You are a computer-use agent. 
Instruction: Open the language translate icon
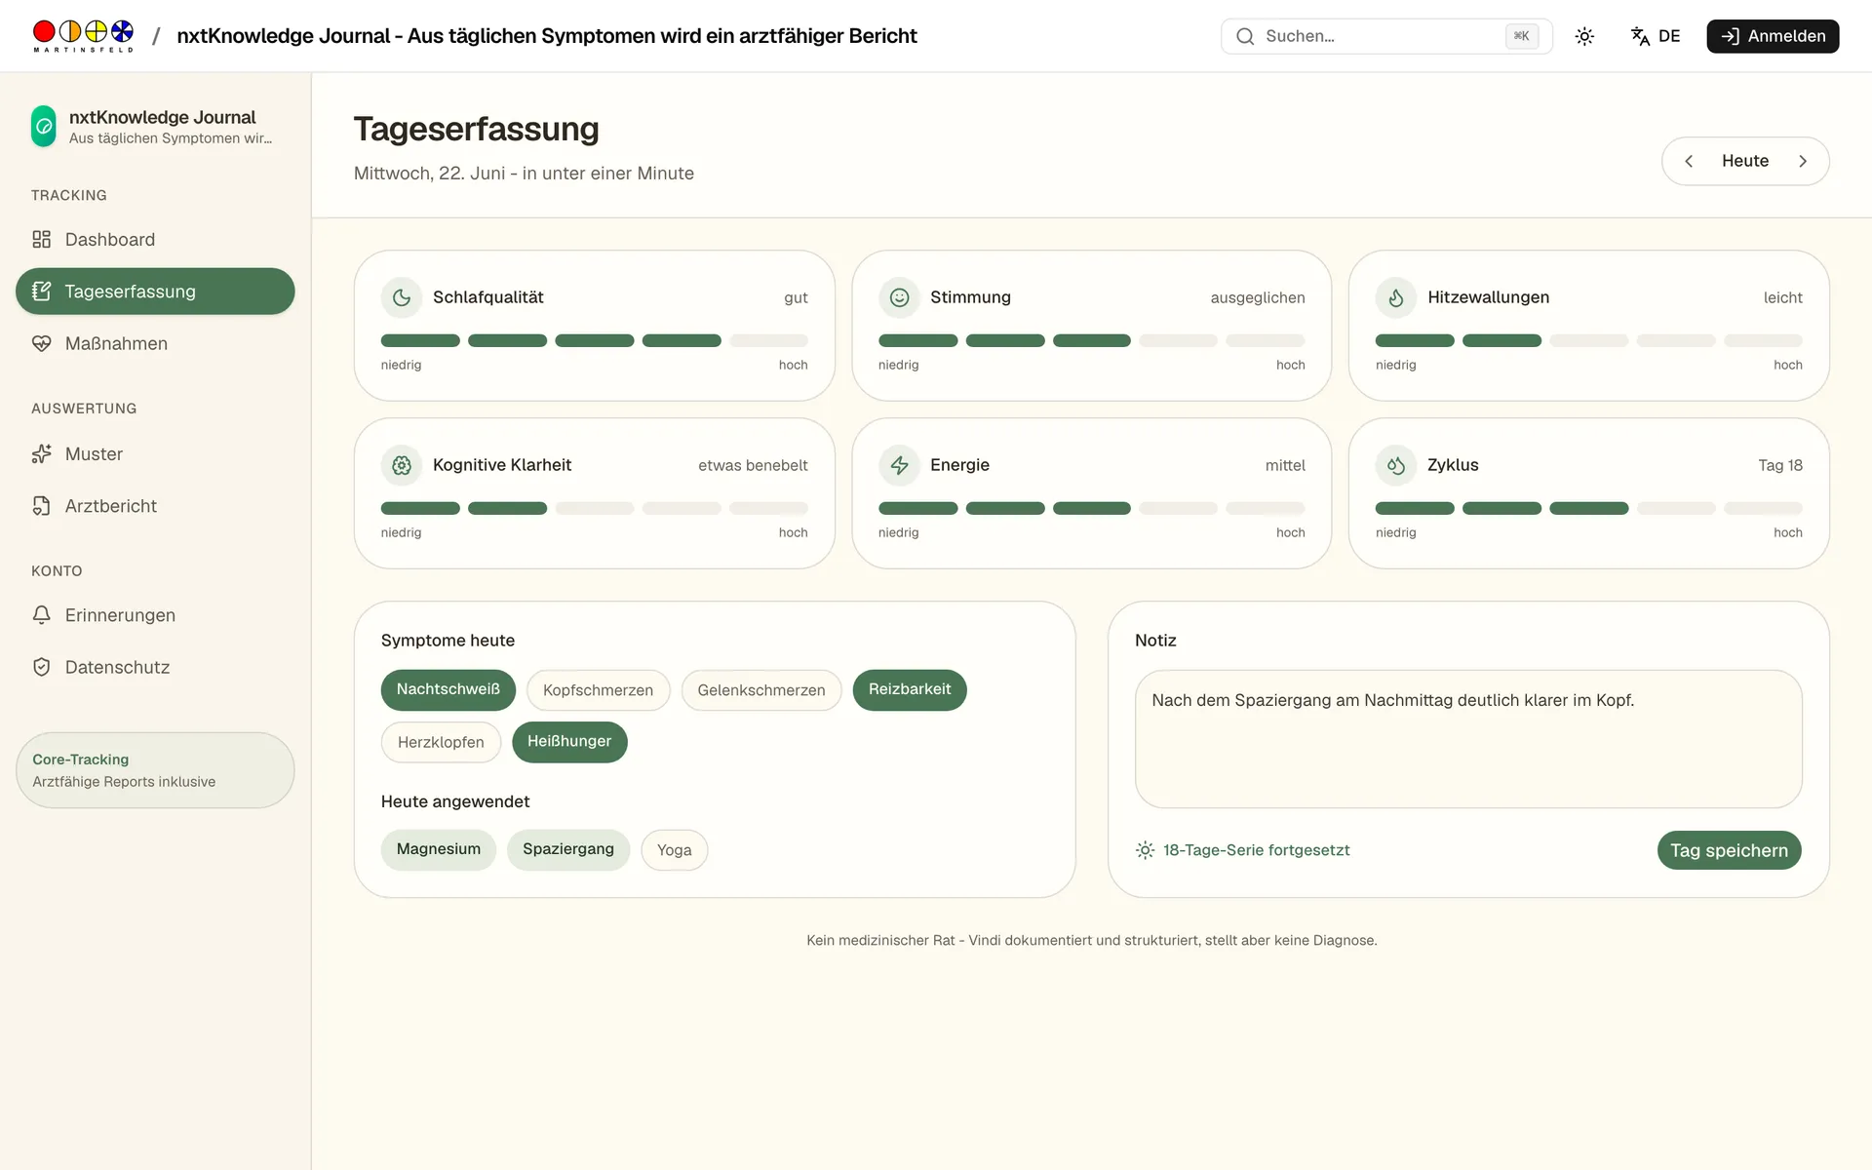pos(1640,36)
